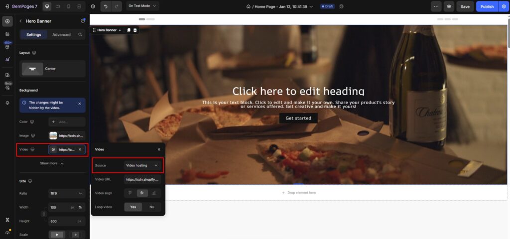Open the Ratio 16:9 dropdown
Screen dimensions: 510x239
coord(67,194)
